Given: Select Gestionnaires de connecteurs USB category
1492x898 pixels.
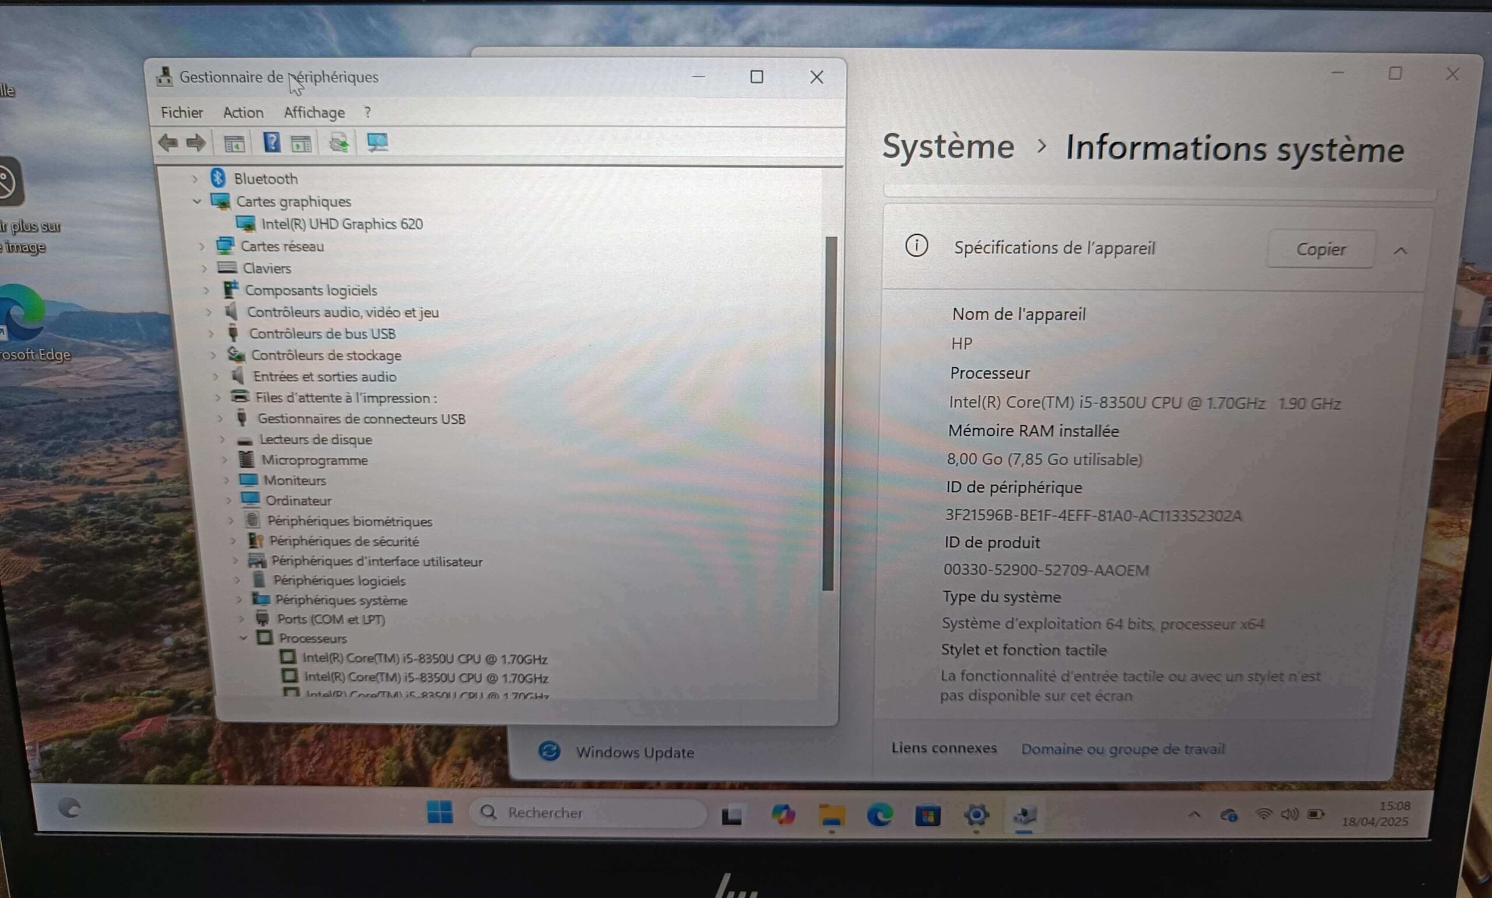Looking at the screenshot, I should [361, 419].
